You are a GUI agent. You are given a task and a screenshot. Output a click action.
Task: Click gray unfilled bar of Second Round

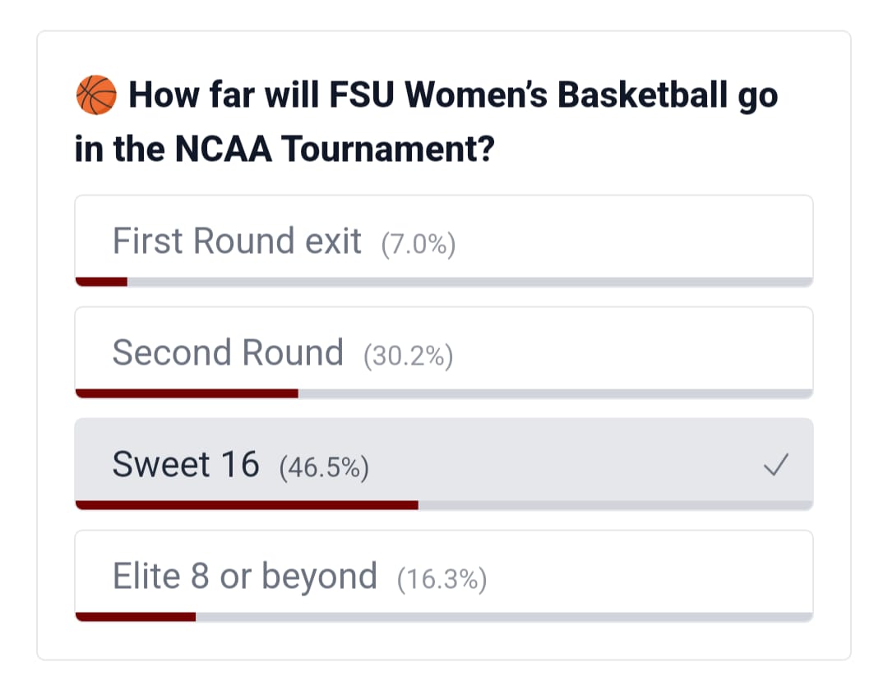coord(555,393)
